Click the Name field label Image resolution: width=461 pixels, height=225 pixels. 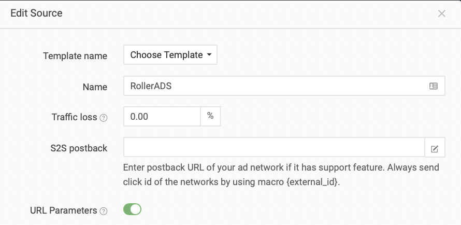95,87
